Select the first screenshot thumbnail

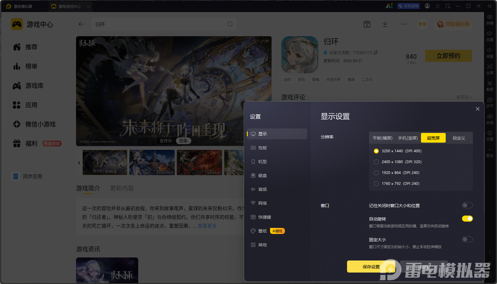point(105,163)
